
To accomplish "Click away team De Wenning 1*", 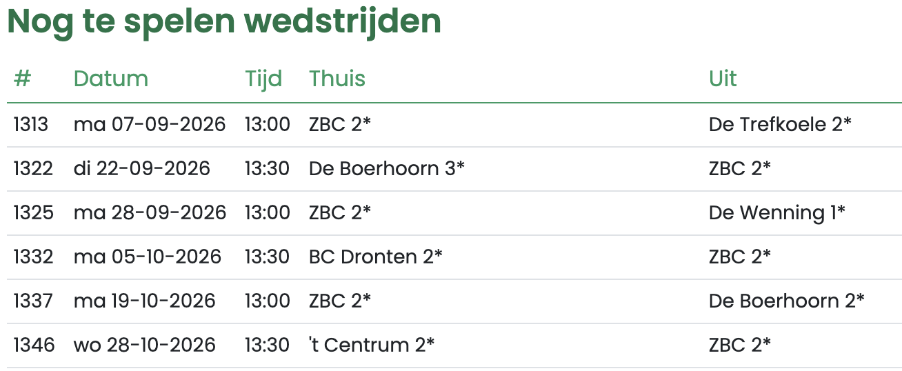I will click(777, 212).
